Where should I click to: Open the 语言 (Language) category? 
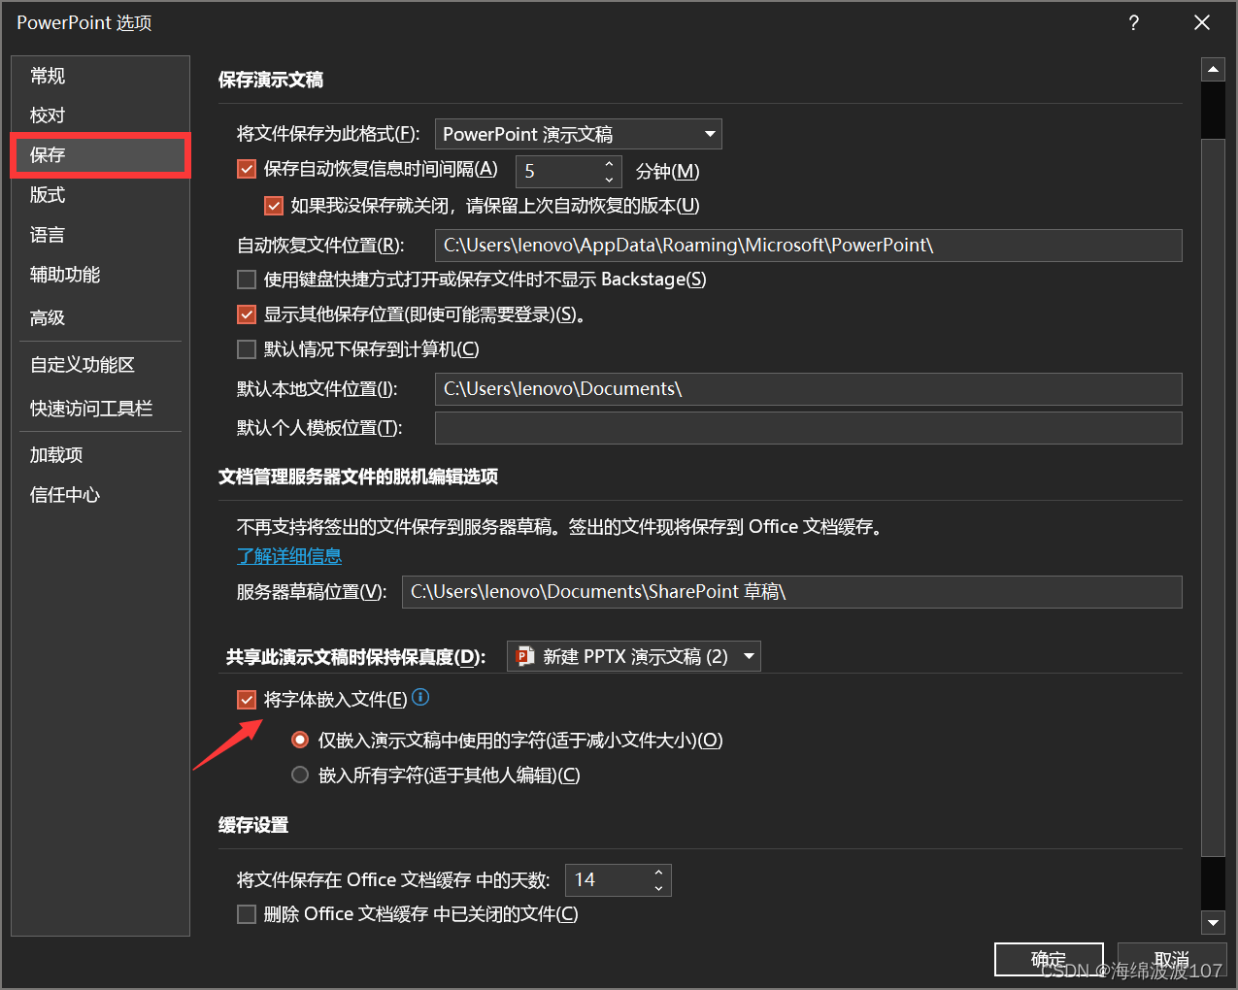[100, 235]
